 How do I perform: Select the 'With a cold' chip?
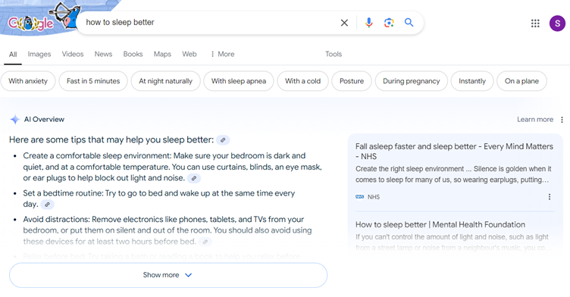303,81
